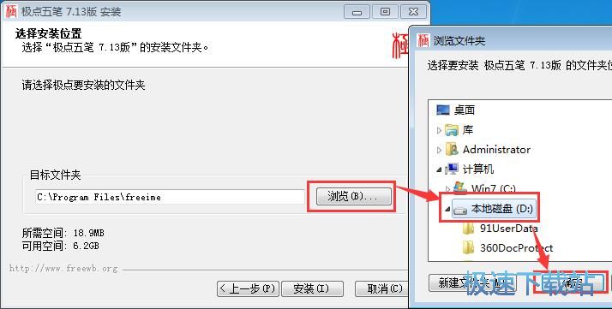Click the 可用空间: 6.2GB text

(61, 246)
